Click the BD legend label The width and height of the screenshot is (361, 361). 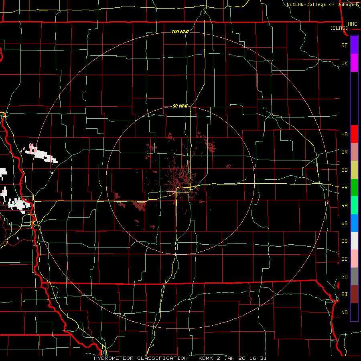click(345, 170)
